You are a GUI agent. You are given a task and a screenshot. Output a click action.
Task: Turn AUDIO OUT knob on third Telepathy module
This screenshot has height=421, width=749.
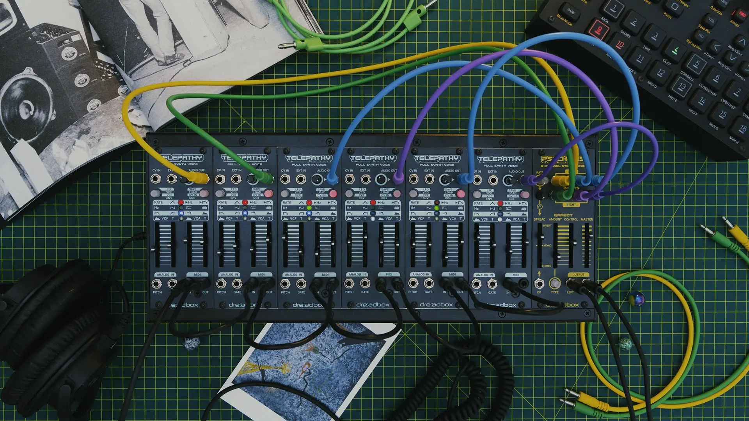pyautogui.click(x=317, y=179)
